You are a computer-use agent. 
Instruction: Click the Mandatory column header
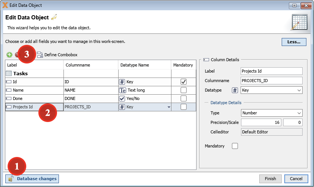(183, 65)
